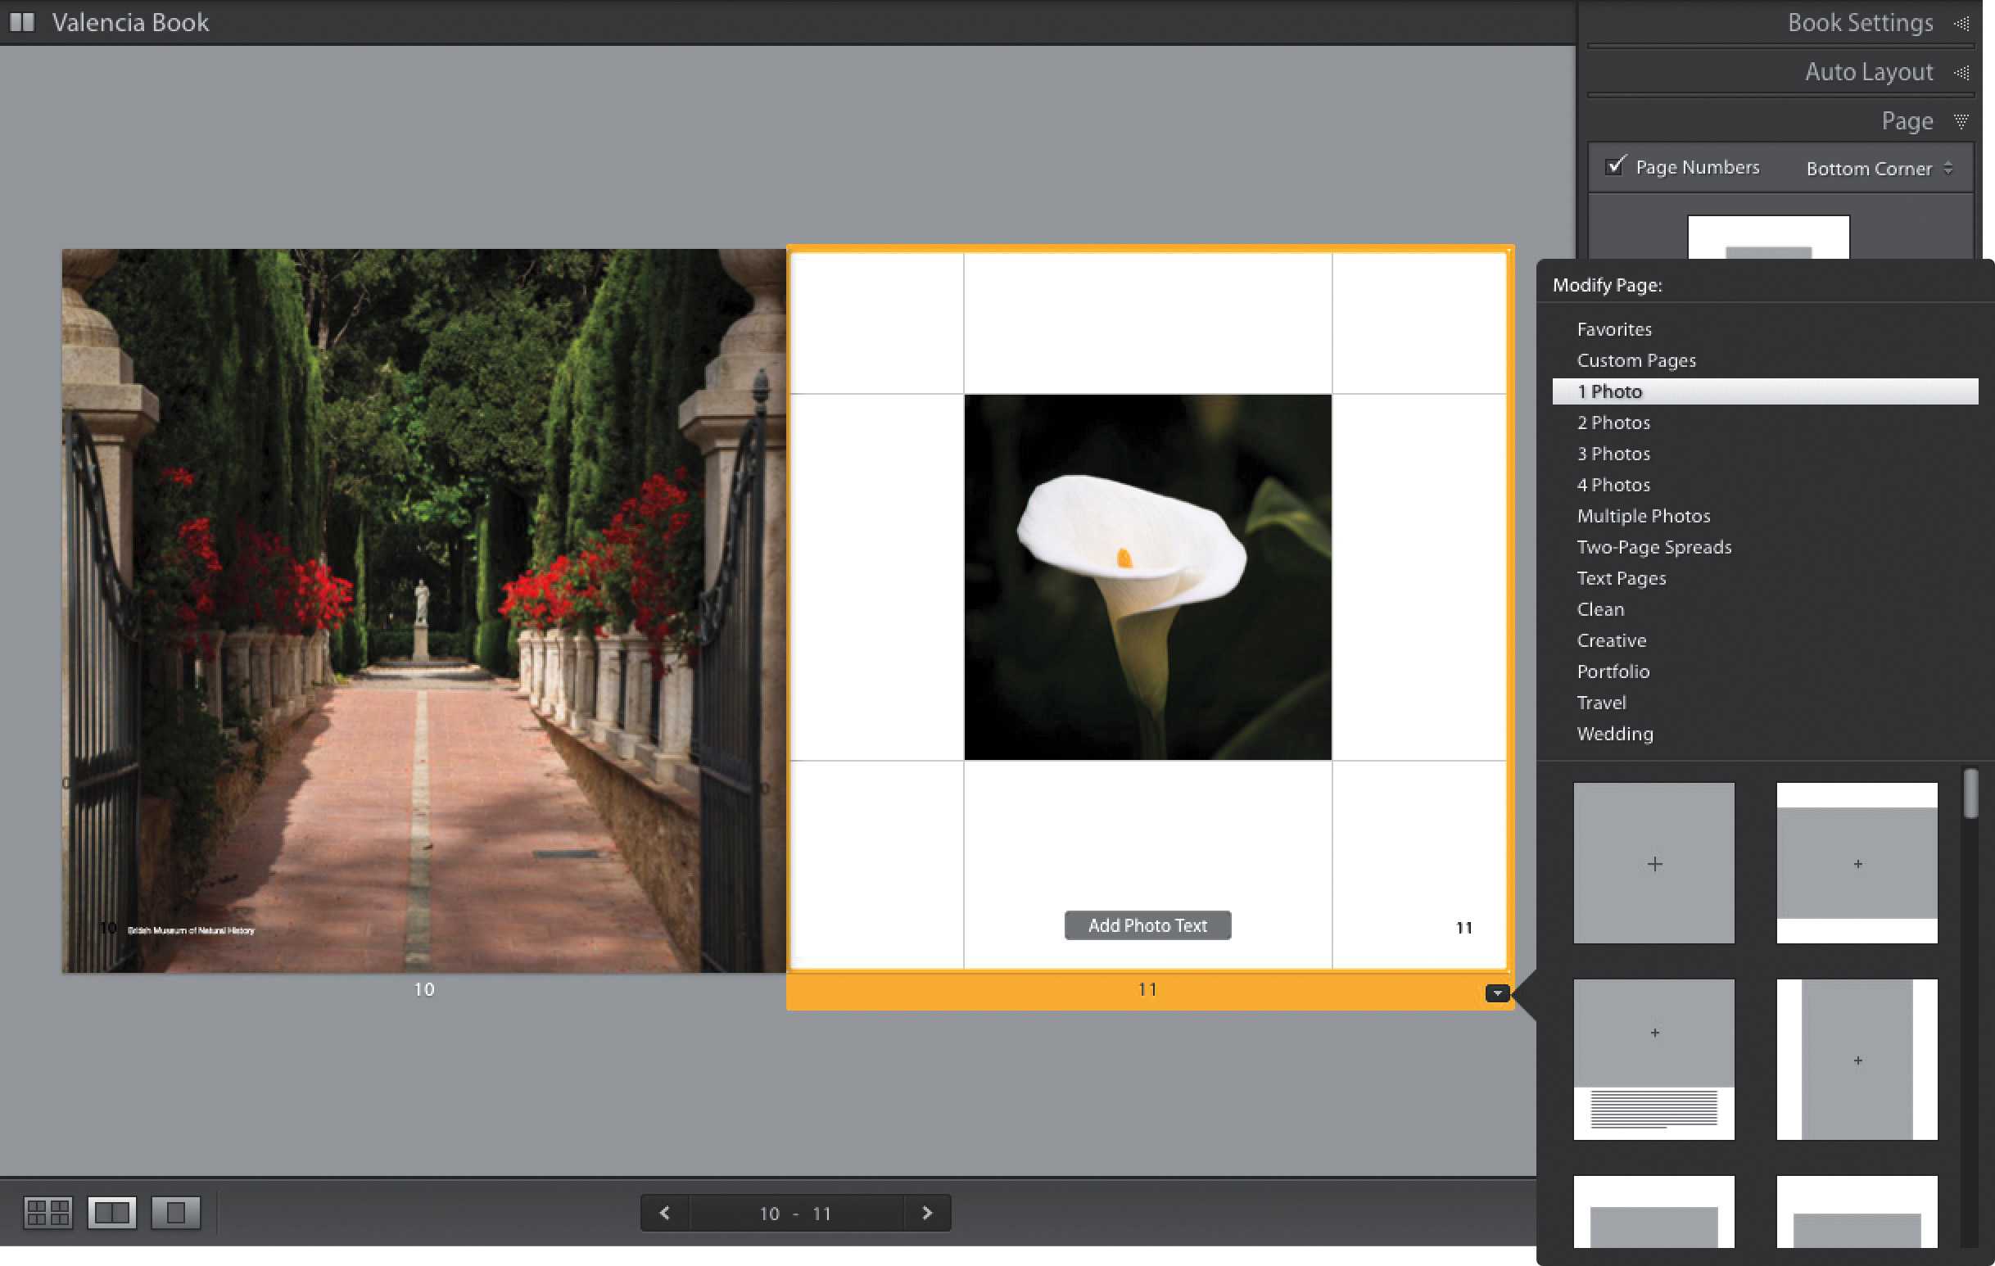Click layout thumbnails scrollbar

point(1970,794)
